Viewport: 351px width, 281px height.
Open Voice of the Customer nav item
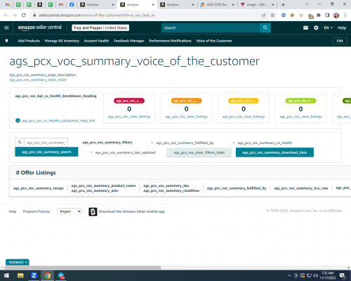[x=214, y=41]
